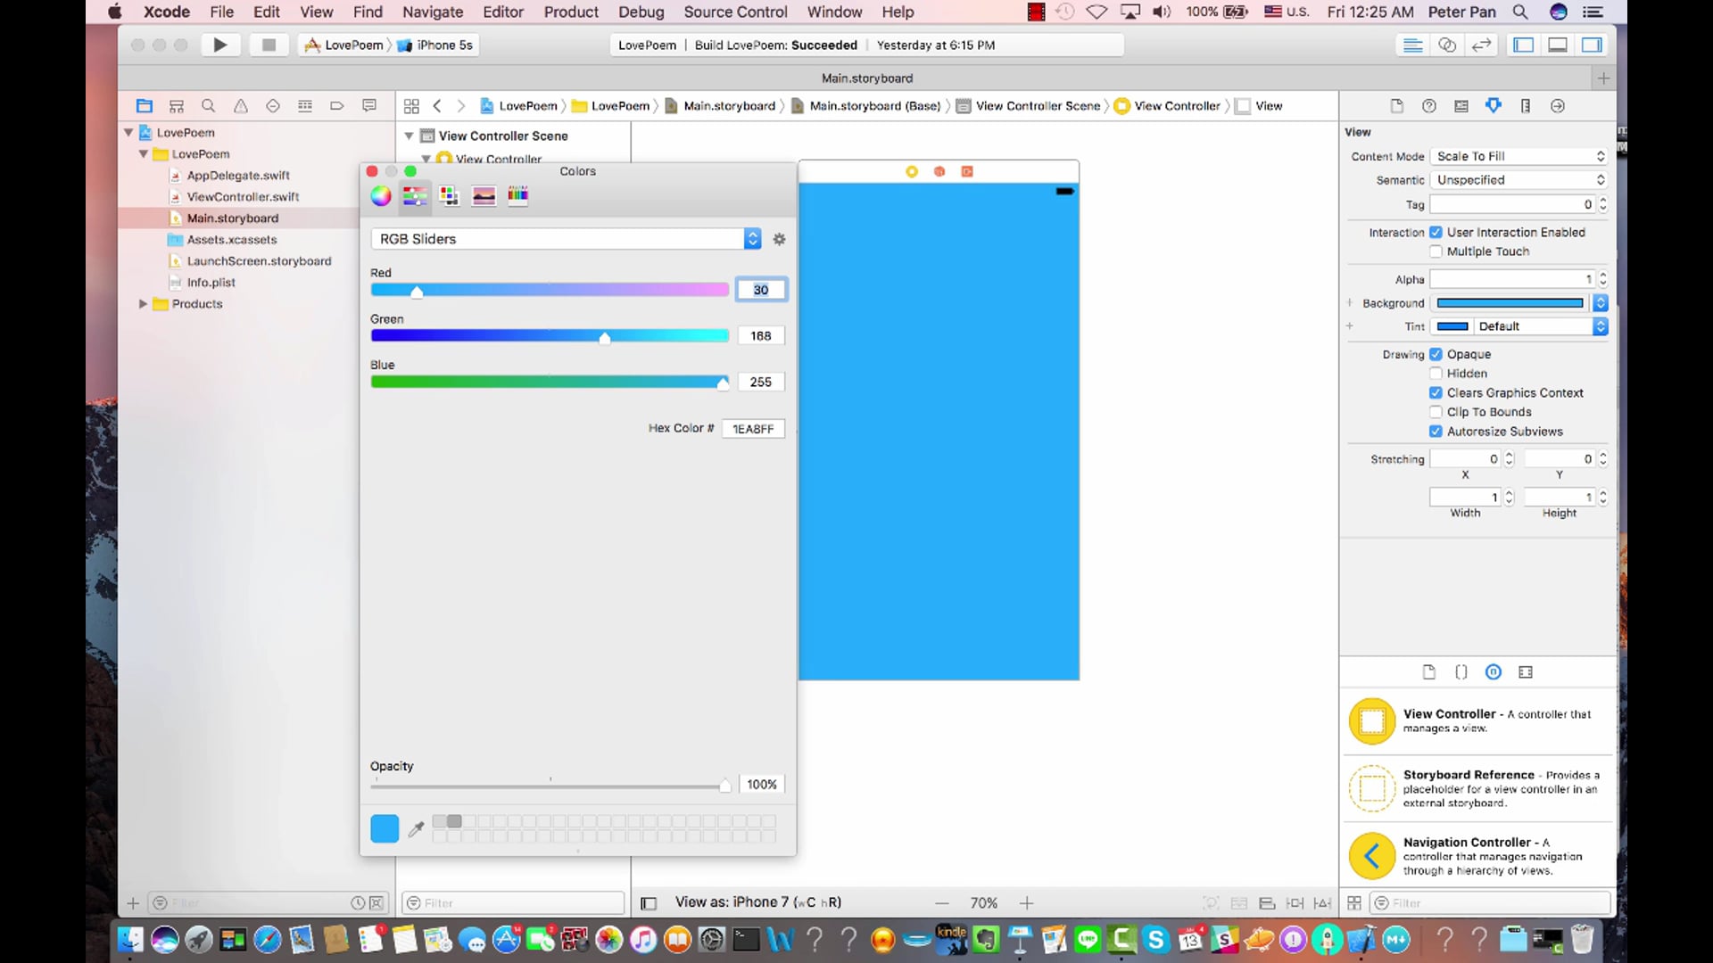The width and height of the screenshot is (1713, 963).
Task: Expand the Products folder
Action: coord(143,304)
